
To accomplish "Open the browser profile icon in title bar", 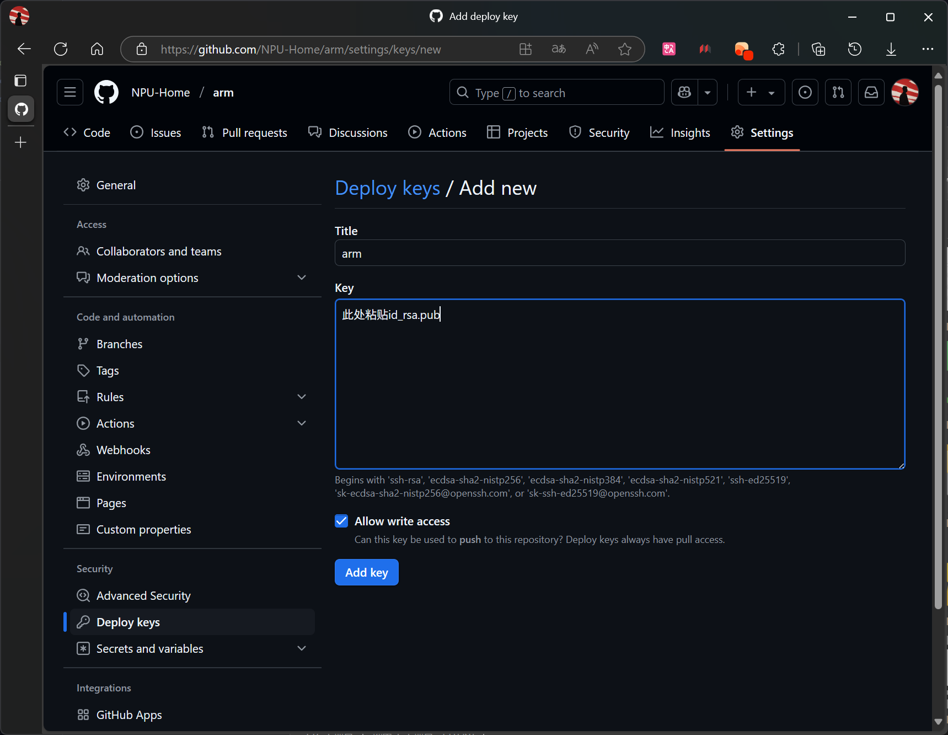I will 19,16.
